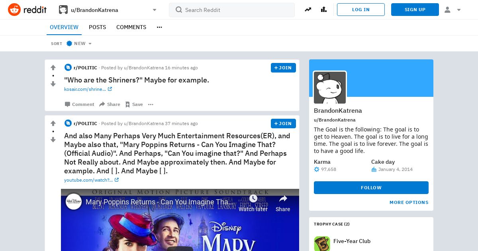The width and height of the screenshot is (478, 251).
Task: Downvote the Mary Poppins Returns post
Action: 53,140
